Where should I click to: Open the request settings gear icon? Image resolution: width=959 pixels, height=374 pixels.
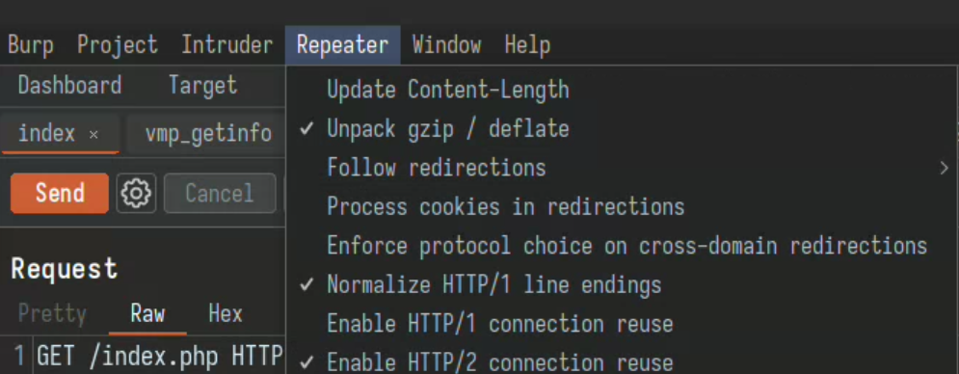click(x=137, y=194)
